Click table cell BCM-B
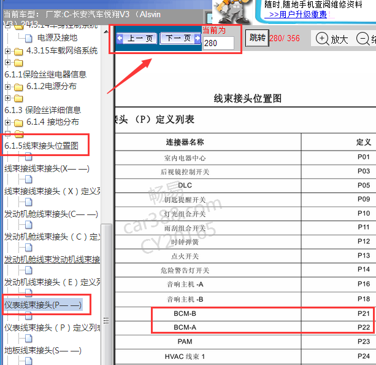This screenshot has width=376, height=365. [185, 313]
